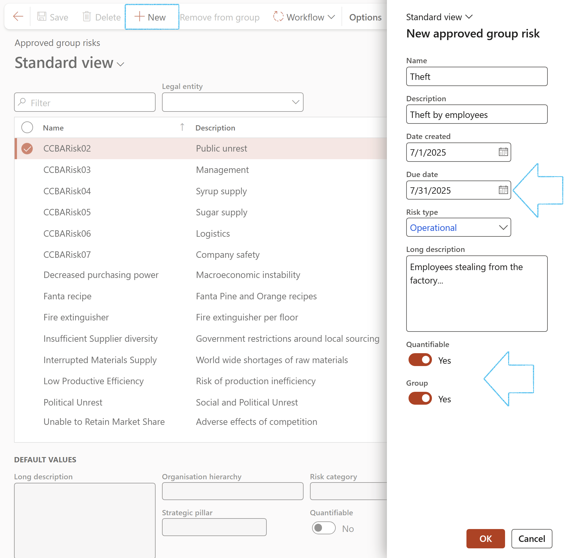Image resolution: width=565 pixels, height=558 pixels.
Task: Open the Legal entity dropdown
Action: [232, 102]
